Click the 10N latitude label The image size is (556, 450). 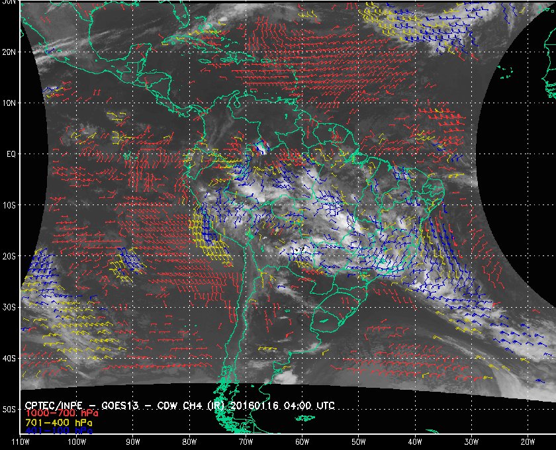point(9,103)
